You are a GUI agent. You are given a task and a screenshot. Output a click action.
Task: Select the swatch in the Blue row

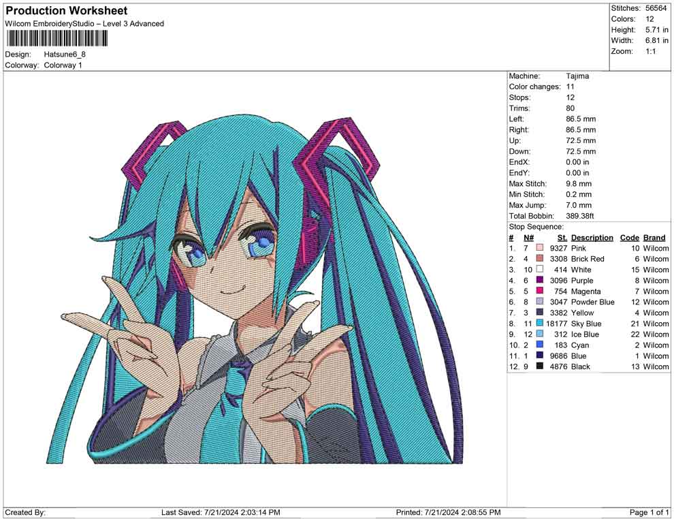pos(539,355)
